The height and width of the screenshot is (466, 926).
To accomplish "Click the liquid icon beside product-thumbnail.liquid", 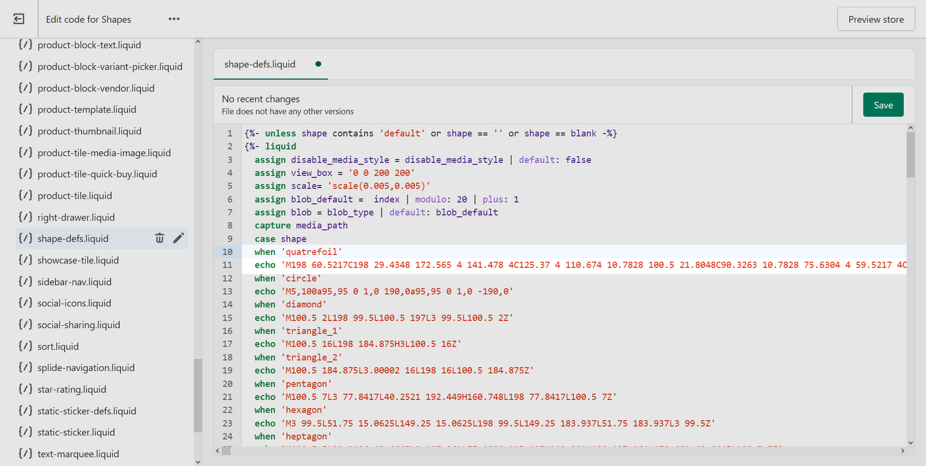I will (25, 131).
